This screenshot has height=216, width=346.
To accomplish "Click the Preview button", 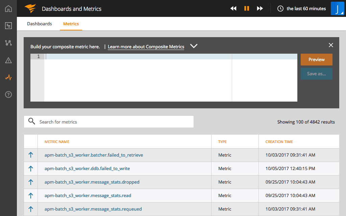I will 316,59.
